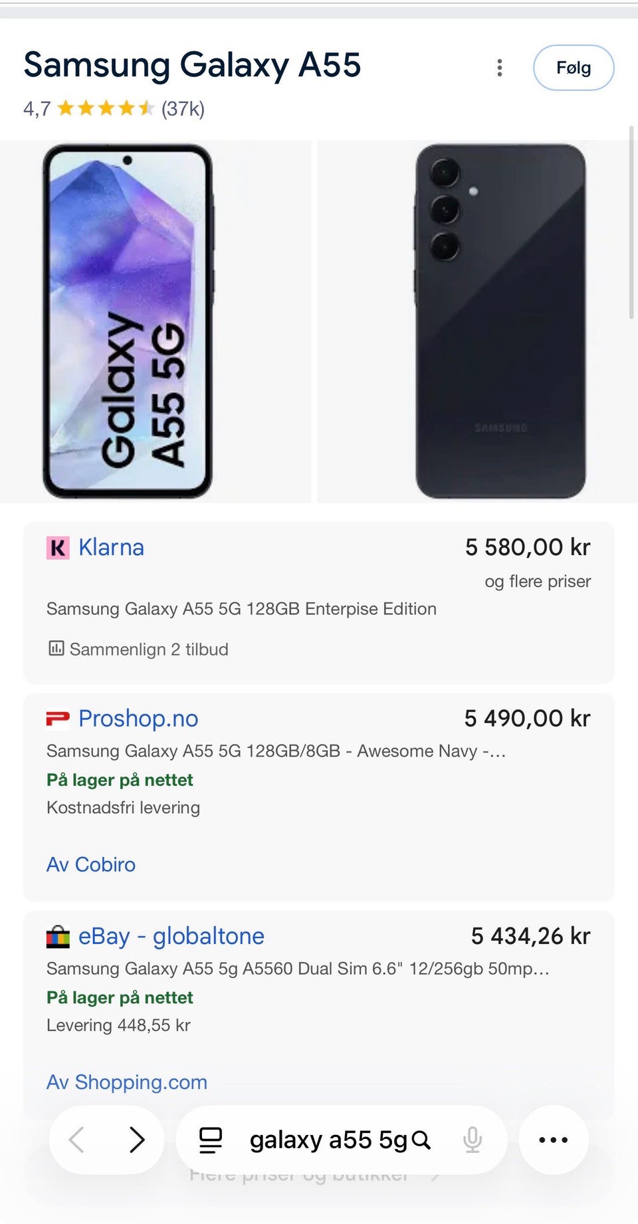Open the Klarna store link
This screenshot has width=638, height=1224.
pyautogui.click(x=111, y=548)
